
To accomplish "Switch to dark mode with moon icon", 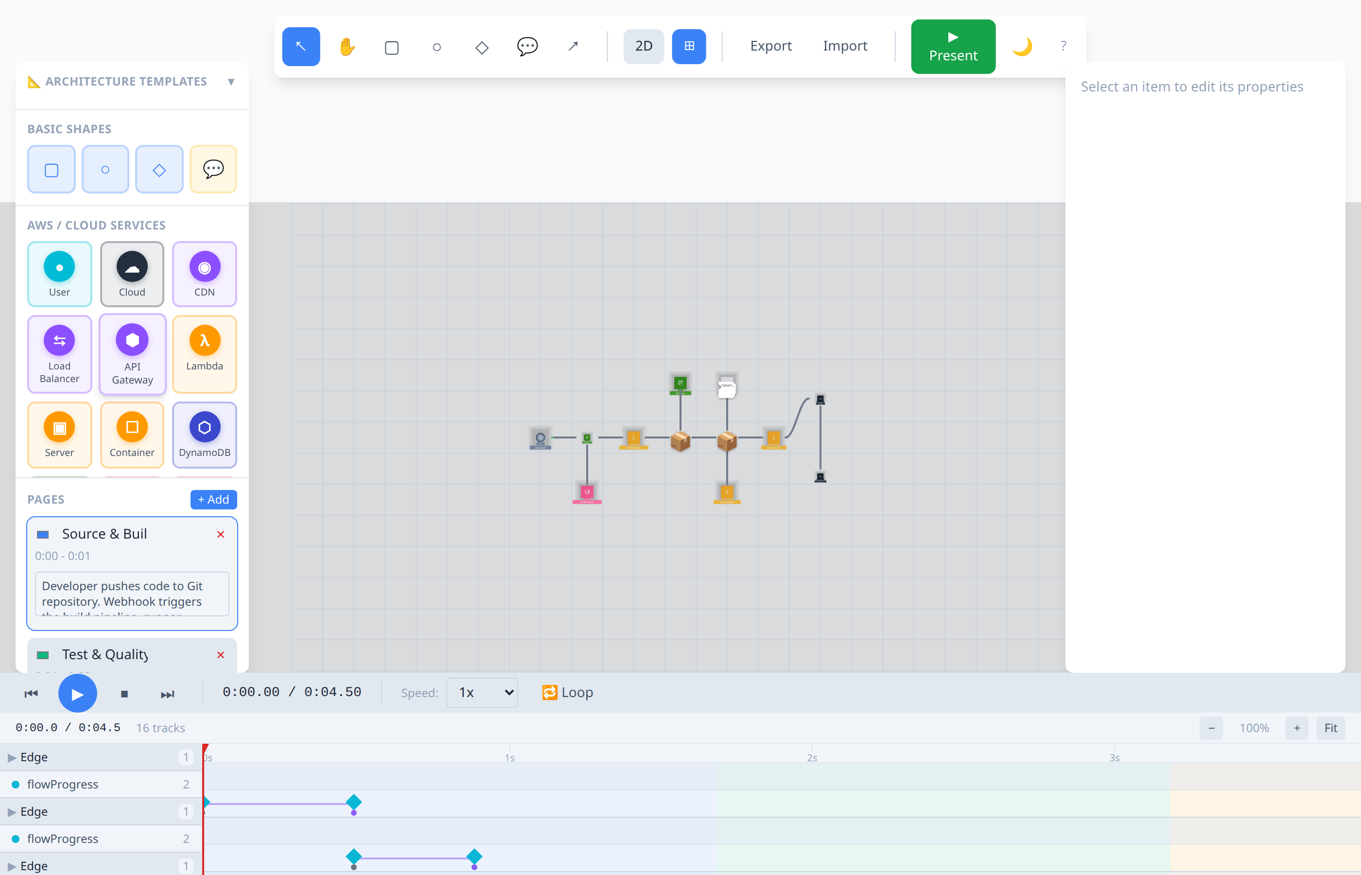I will point(1022,47).
